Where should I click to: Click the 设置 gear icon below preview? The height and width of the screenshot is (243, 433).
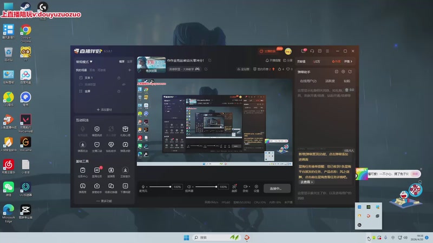tap(256, 187)
